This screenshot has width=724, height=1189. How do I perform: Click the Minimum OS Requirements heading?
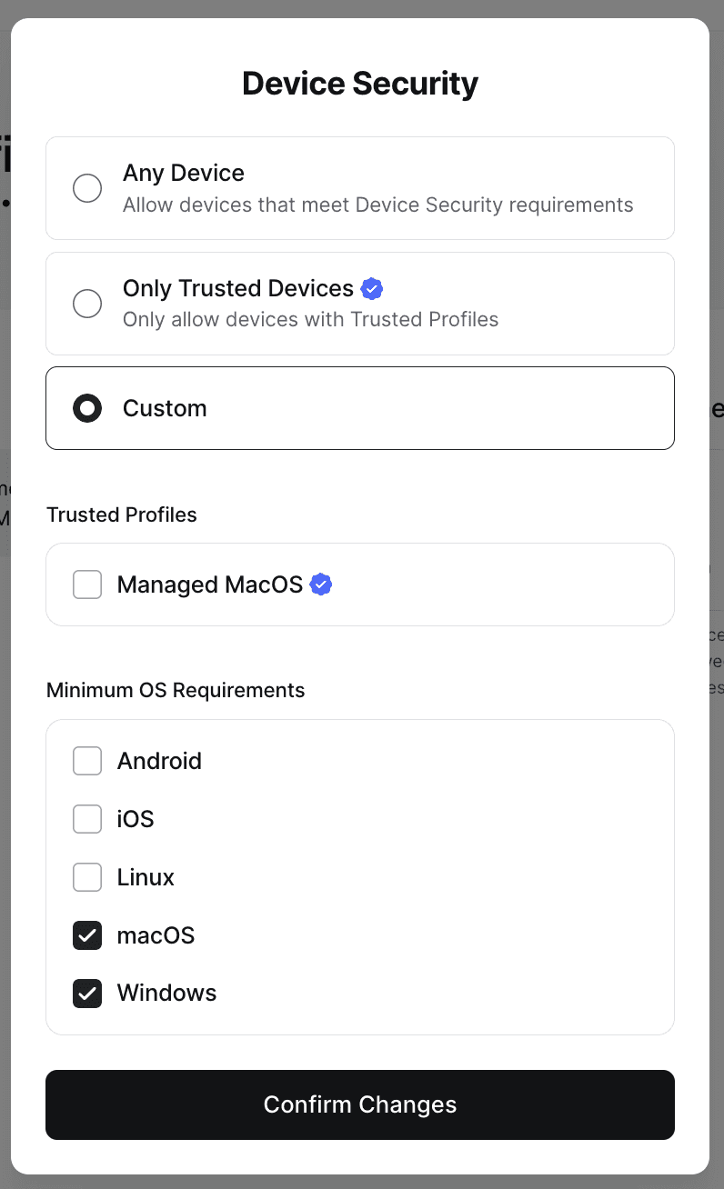coord(176,690)
